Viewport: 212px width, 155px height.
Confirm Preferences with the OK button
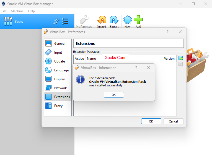click(x=151, y=121)
